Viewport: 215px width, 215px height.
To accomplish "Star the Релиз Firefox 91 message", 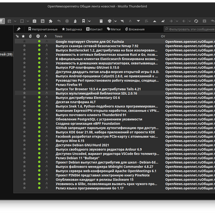I will [x=24, y=84].
